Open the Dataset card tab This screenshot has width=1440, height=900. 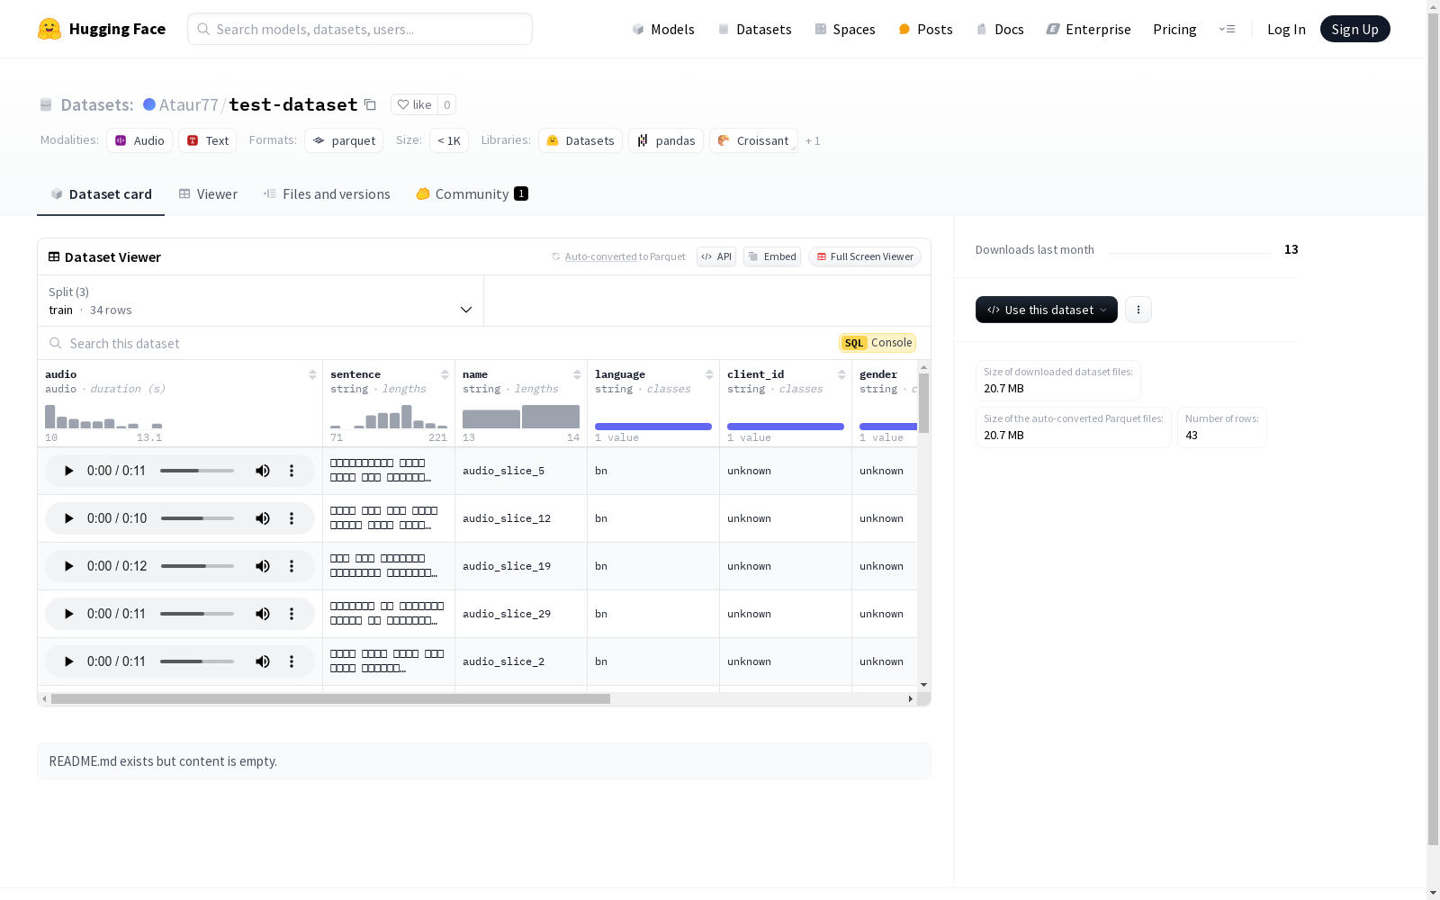pos(101,194)
